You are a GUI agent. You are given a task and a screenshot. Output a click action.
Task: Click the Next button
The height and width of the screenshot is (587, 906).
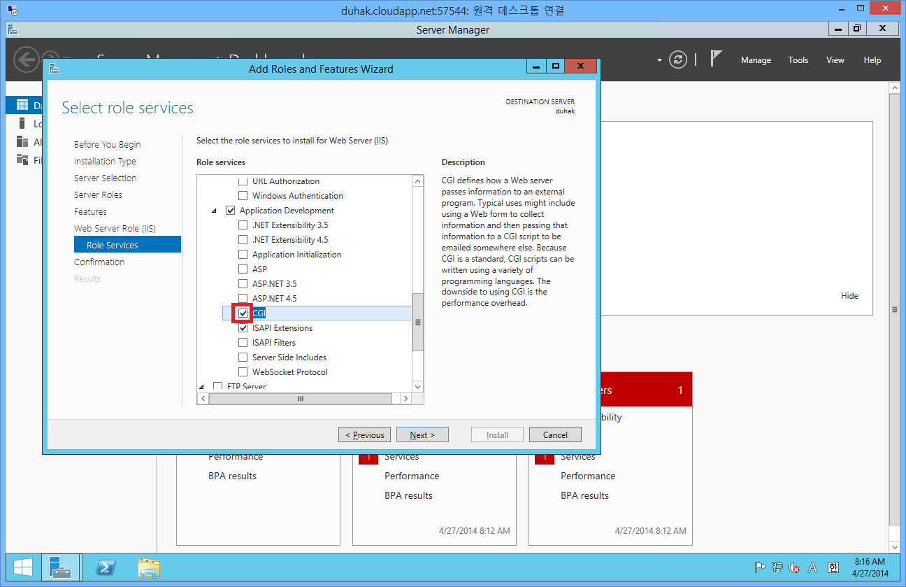[422, 434]
